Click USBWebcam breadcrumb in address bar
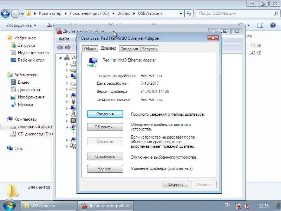The image size is (281, 211). (150, 13)
